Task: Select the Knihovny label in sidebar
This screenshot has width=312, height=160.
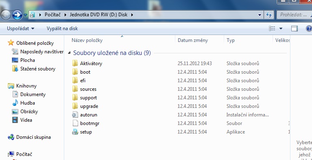Action: pyautogui.click(x=26, y=86)
